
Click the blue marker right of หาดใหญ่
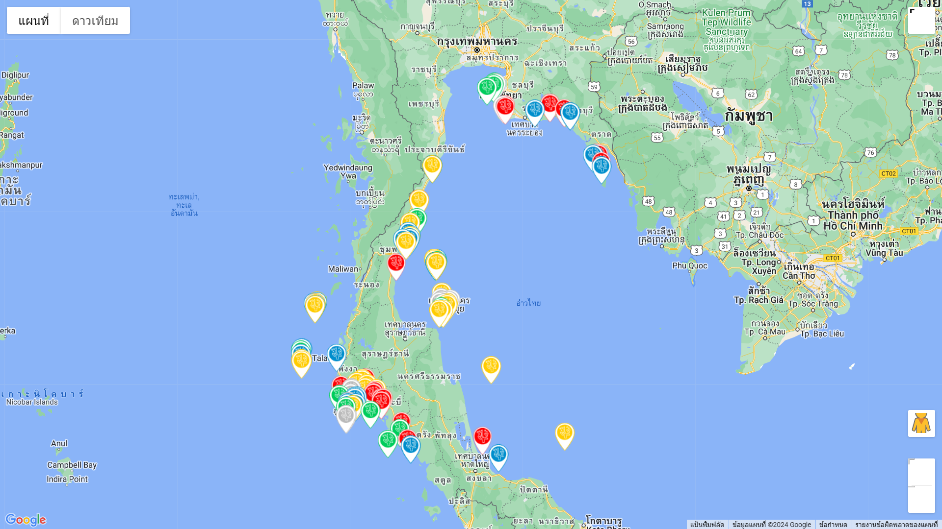[498, 456]
